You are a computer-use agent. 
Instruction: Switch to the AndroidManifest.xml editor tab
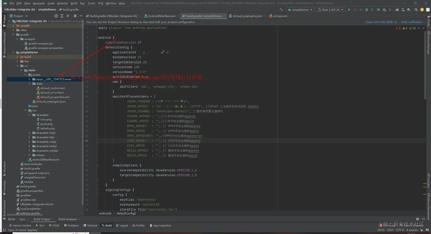(161, 16)
